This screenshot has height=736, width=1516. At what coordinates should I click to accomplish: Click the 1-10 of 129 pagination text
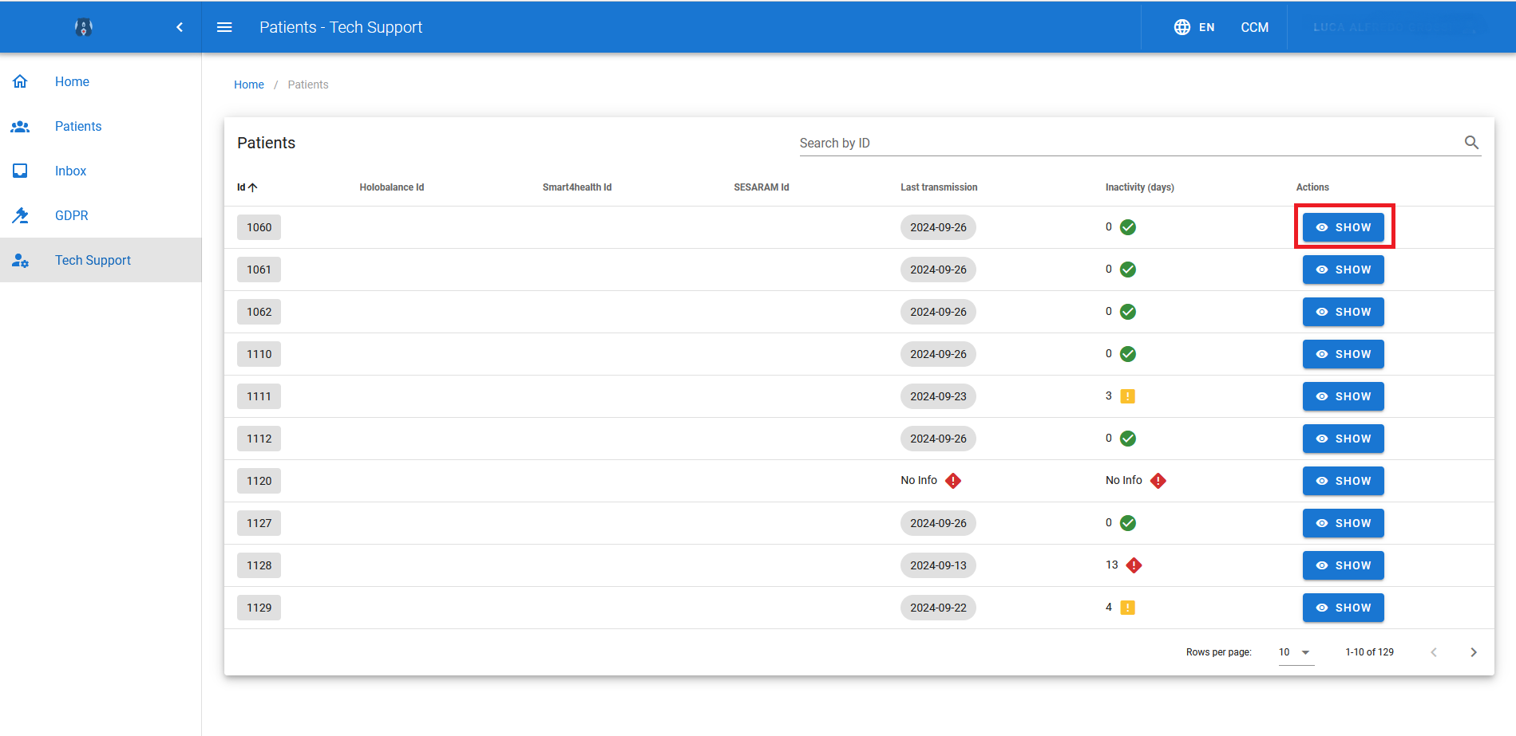[x=1369, y=652]
